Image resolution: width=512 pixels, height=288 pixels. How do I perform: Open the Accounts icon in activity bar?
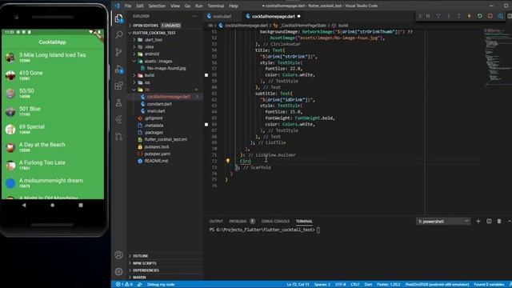pos(119,254)
